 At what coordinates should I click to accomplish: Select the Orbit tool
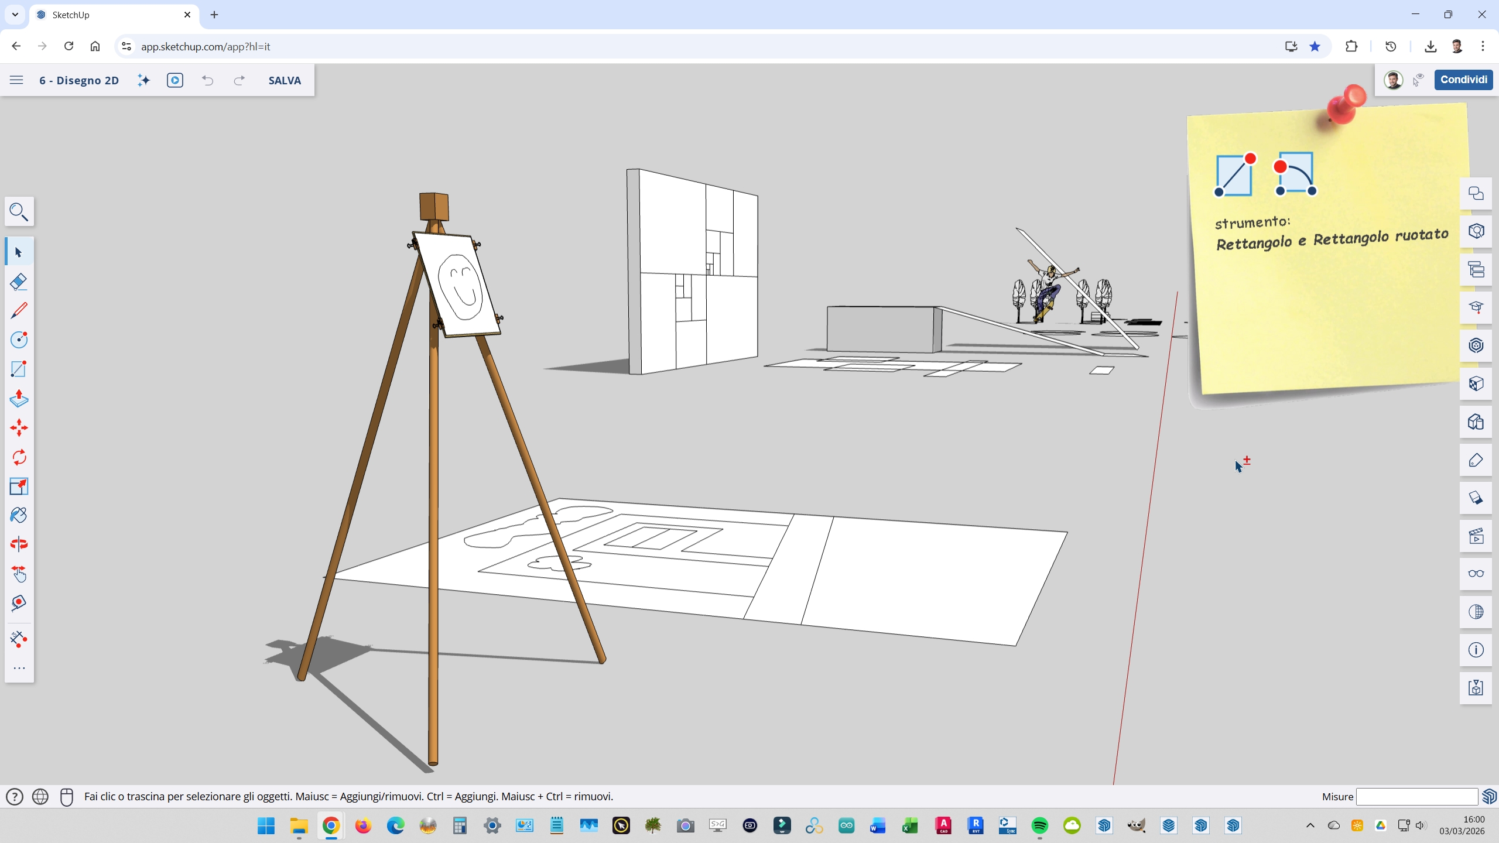[x=19, y=544]
